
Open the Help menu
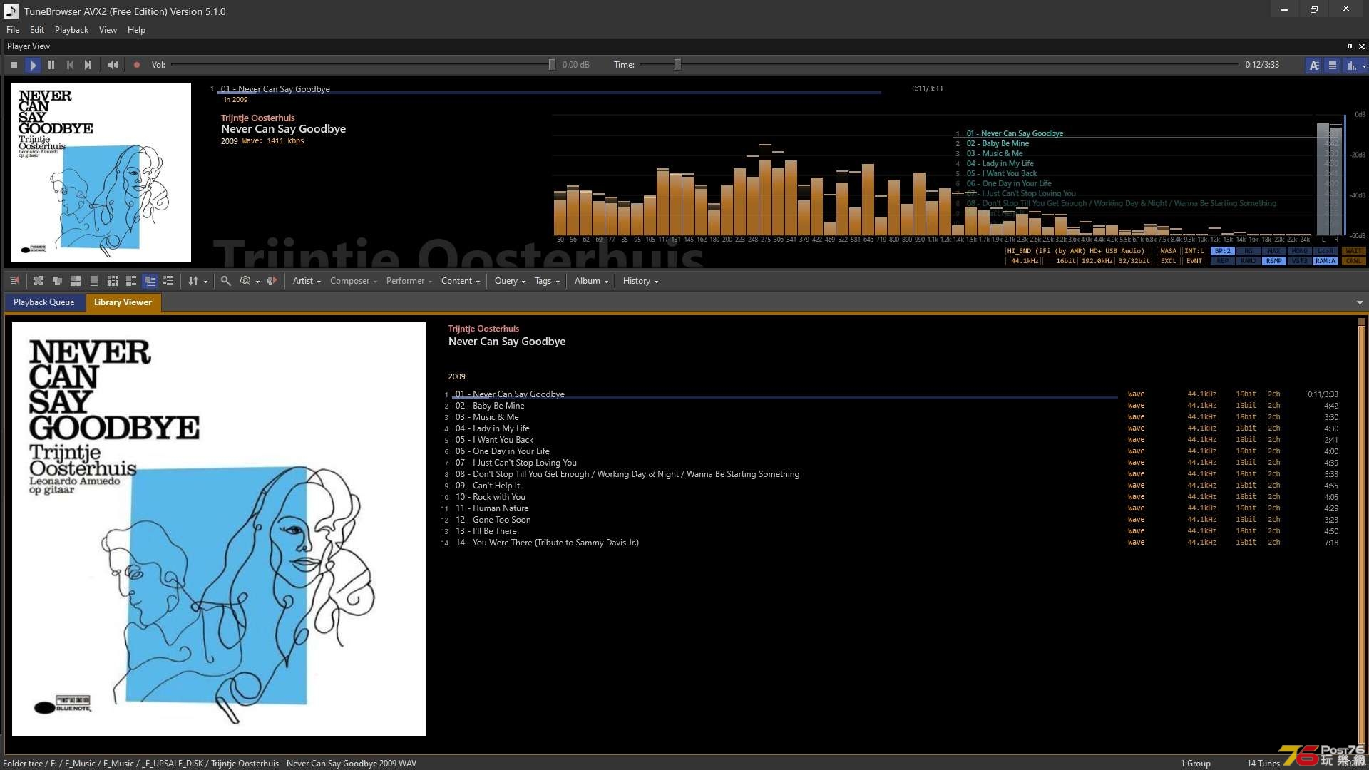point(136,30)
